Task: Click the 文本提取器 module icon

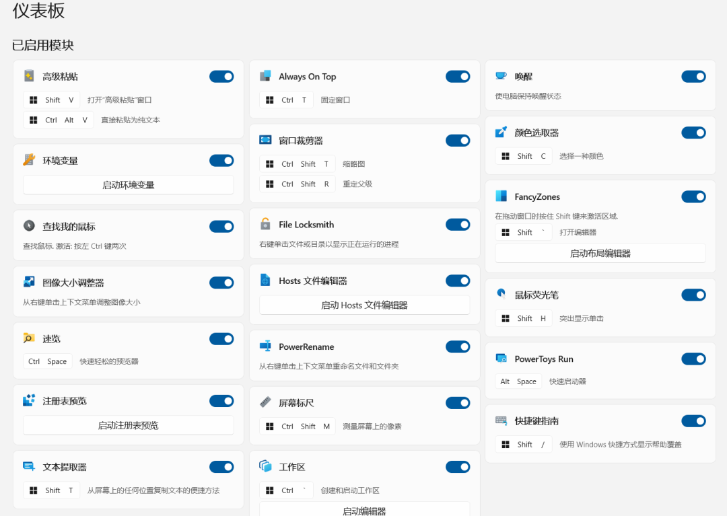Action: pos(29,466)
